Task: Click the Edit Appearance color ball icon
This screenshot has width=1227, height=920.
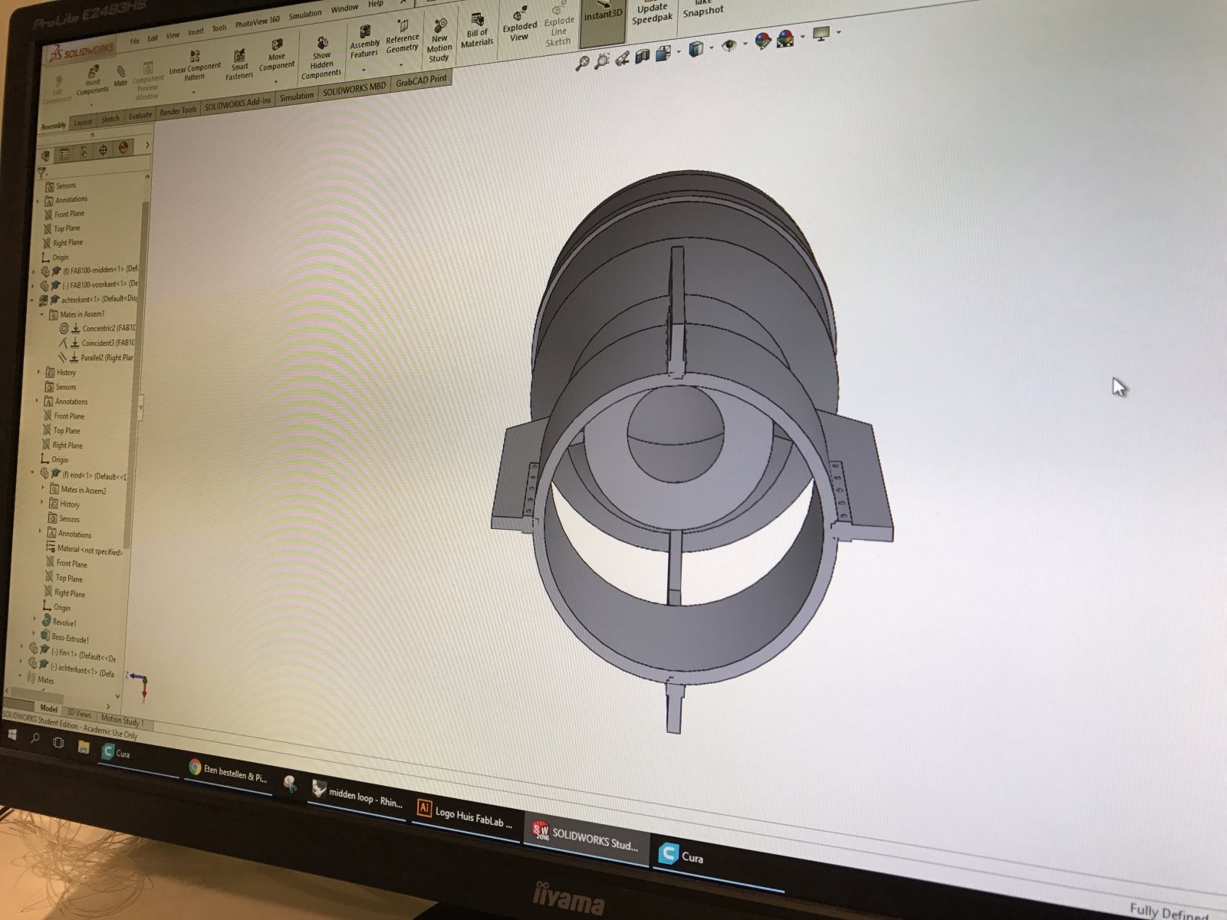Action: click(x=762, y=41)
